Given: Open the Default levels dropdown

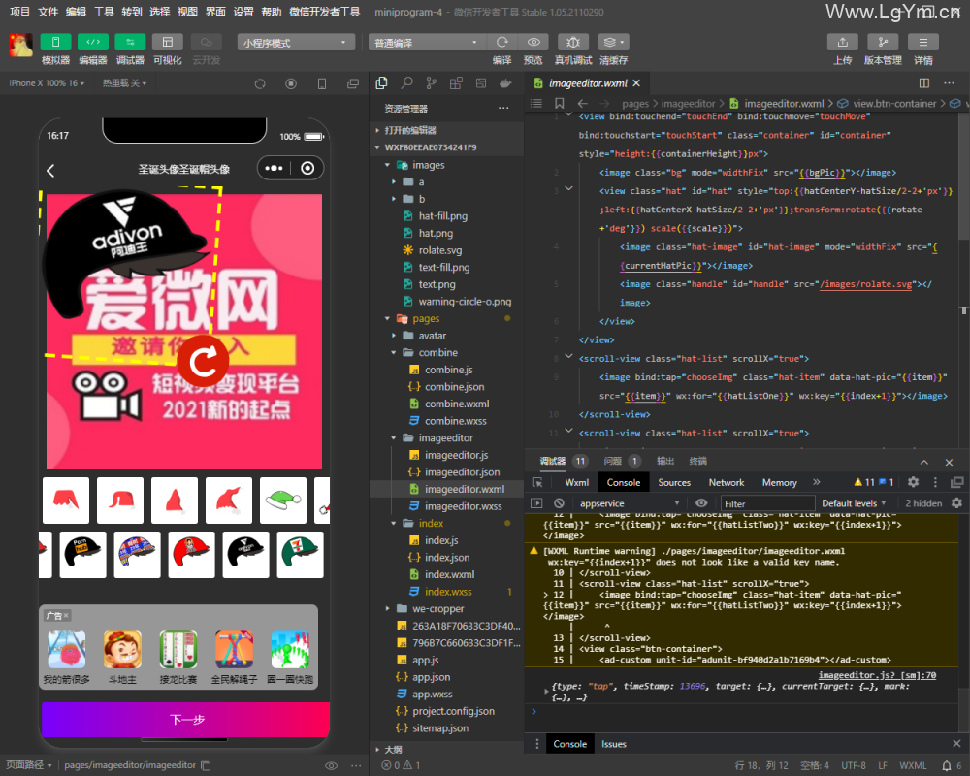Looking at the screenshot, I should point(854,503).
